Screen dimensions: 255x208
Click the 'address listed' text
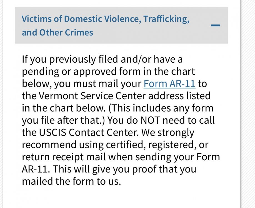(x=179, y=96)
